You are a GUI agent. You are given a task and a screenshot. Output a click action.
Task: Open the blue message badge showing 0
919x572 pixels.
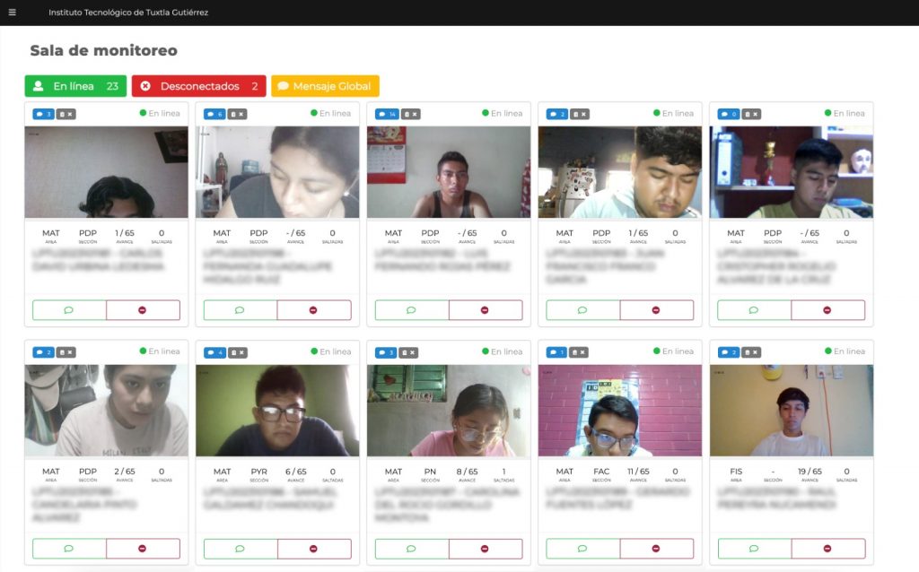(x=729, y=114)
